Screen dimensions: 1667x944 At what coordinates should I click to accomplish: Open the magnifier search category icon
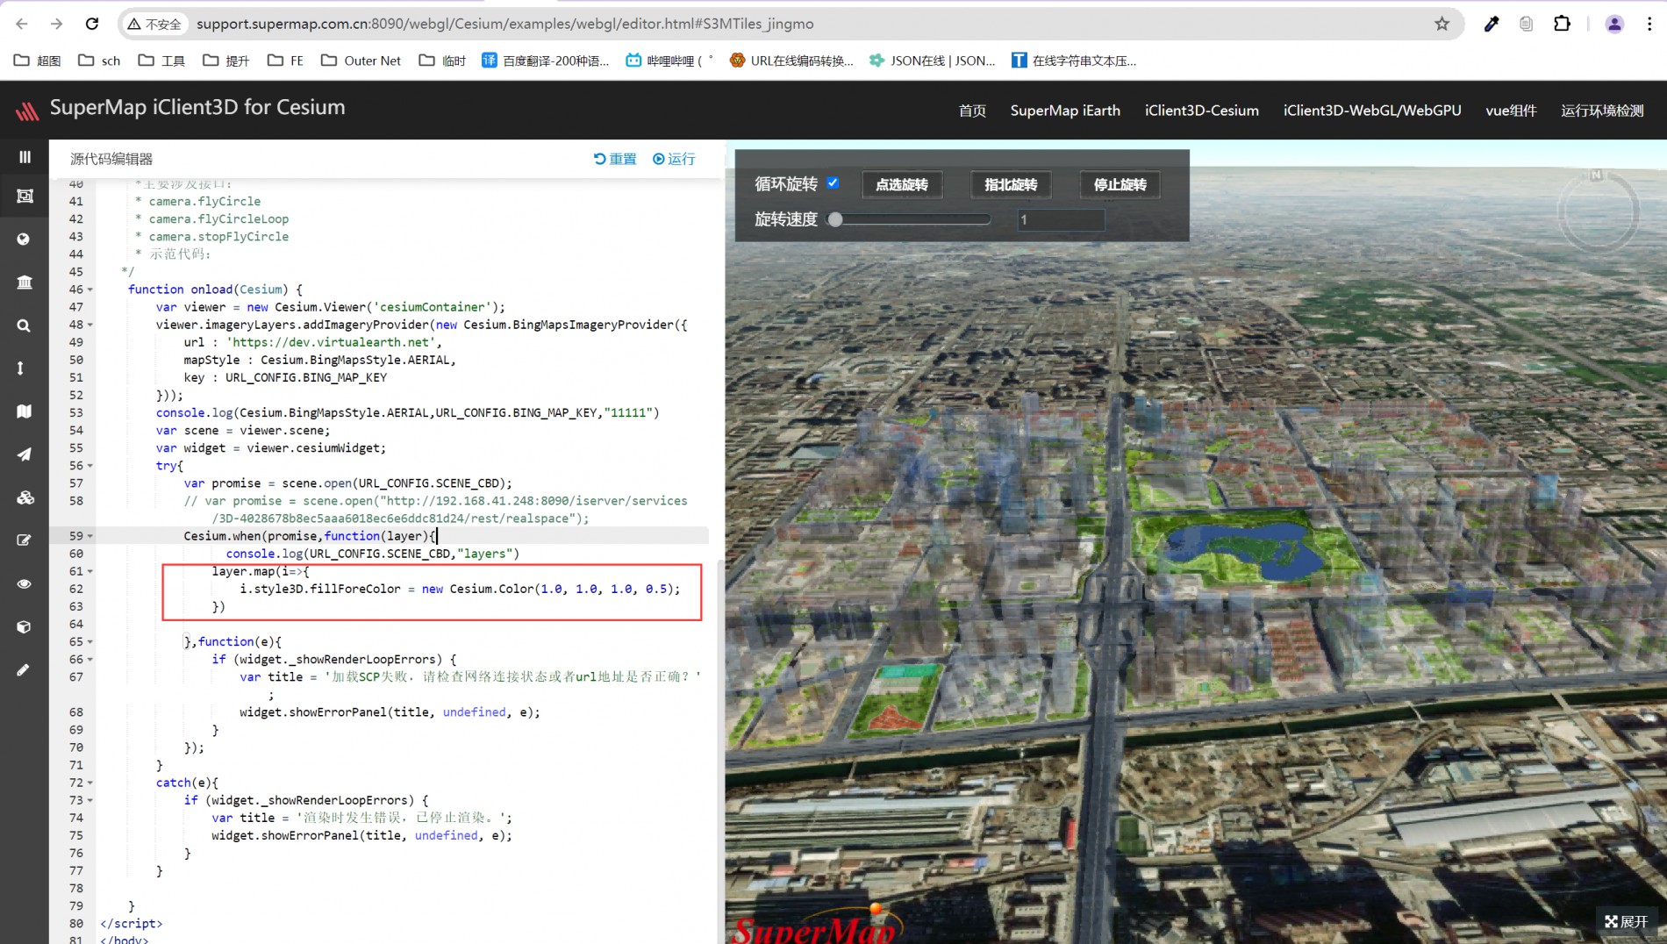pos(25,325)
